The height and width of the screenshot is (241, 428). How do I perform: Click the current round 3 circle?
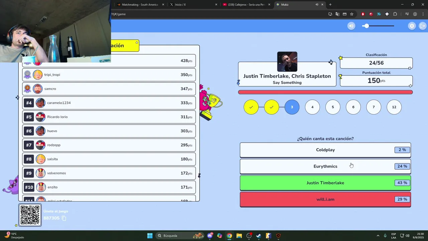[x=292, y=107]
